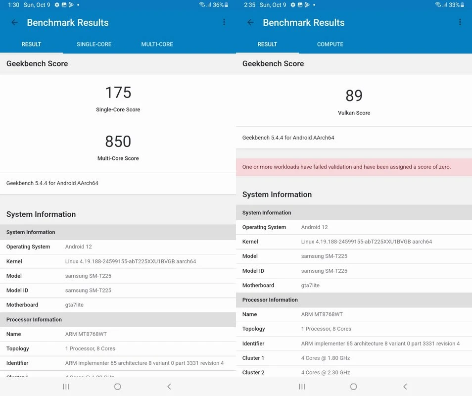The height and width of the screenshot is (396, 472).
Task: Tap recent apps button on right screen
Action: [x=302, y=387]
